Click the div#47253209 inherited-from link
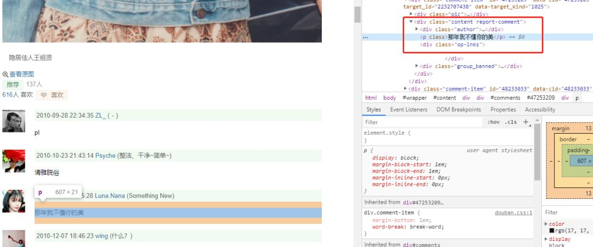593x247 pixels. [423, 203]
